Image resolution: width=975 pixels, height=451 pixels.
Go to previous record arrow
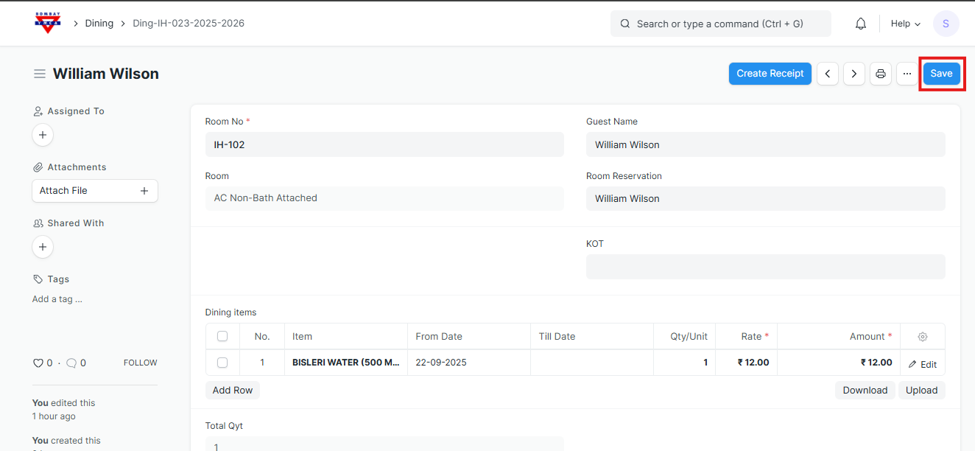(x=828, y=74)
